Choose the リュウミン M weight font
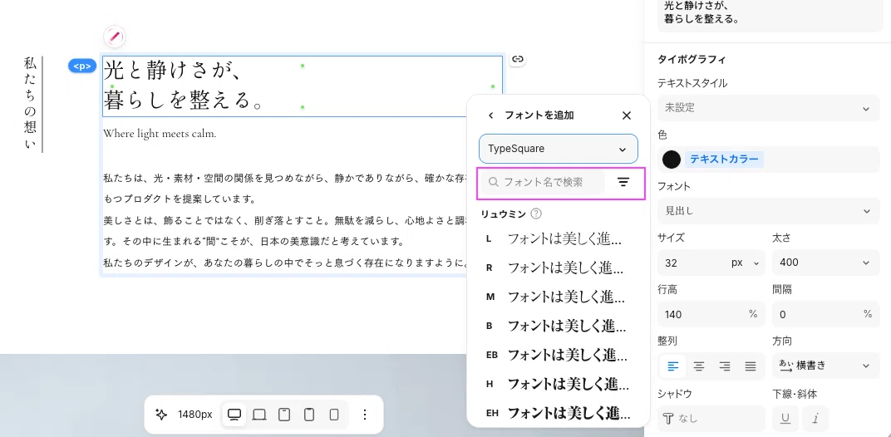This screenshot has height=437, width=891. point(558,297)
